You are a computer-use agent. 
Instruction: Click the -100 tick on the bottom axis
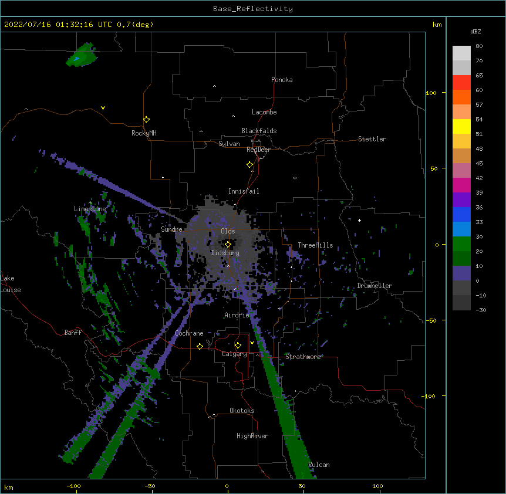coord(73,486)
